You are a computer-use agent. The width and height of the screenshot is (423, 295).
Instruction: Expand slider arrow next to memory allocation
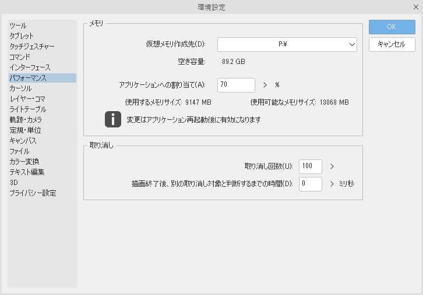pyautogui.click(x=265, y=85)
